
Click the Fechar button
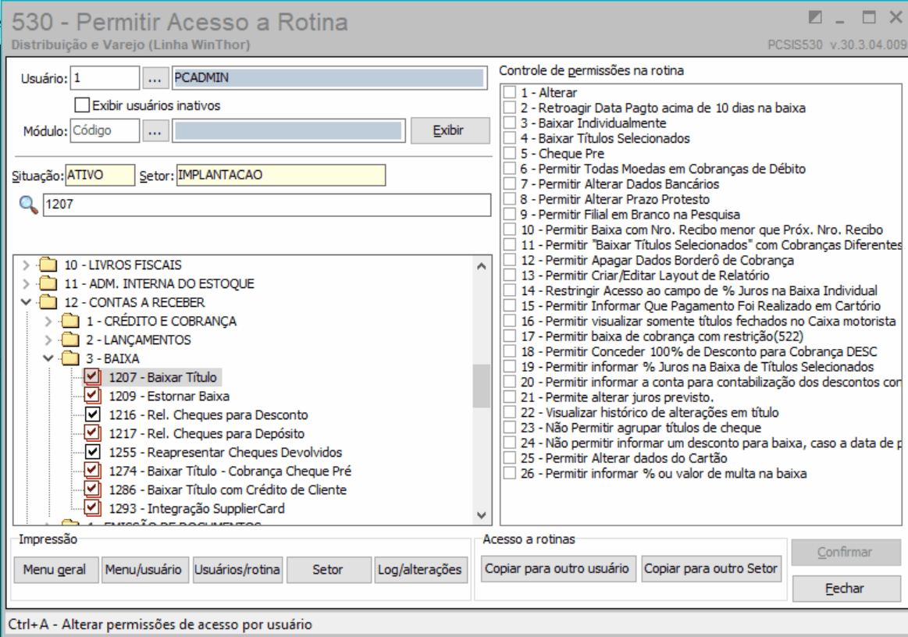846,589
